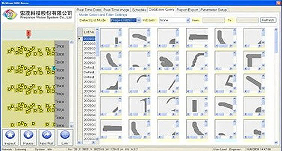Click the Next Roll icon
The width and height of the screenshot is (283, 151).
coord(46,135)
